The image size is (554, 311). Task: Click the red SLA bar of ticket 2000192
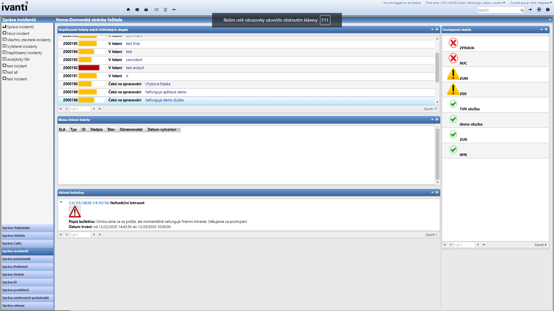[x=89, y=68]
